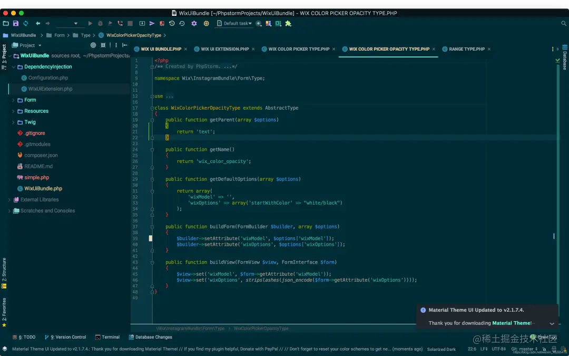Open the 6: TODO tool window

pyautogui.click(x=24, y=337)
